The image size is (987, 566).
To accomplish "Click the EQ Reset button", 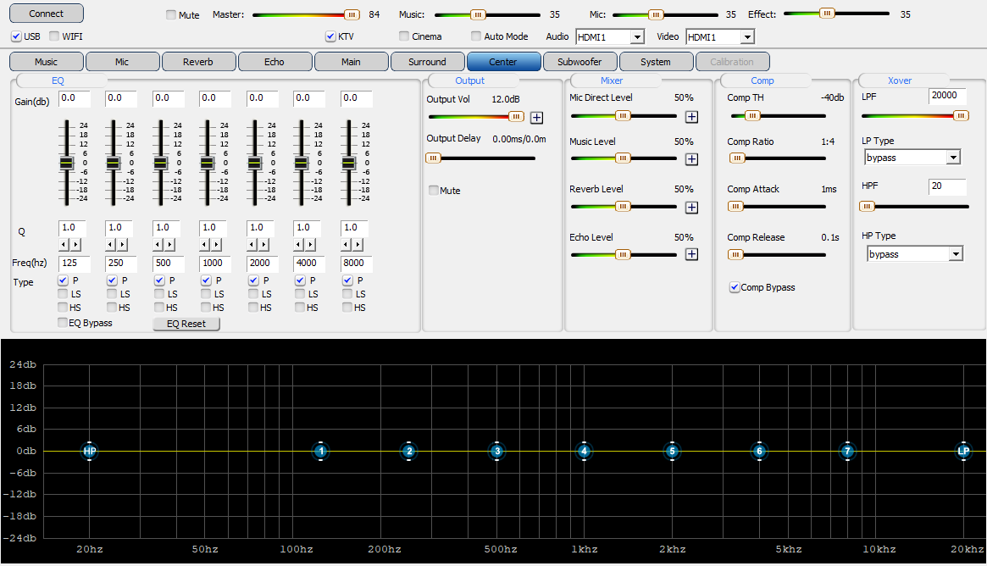I will [186, 324].
